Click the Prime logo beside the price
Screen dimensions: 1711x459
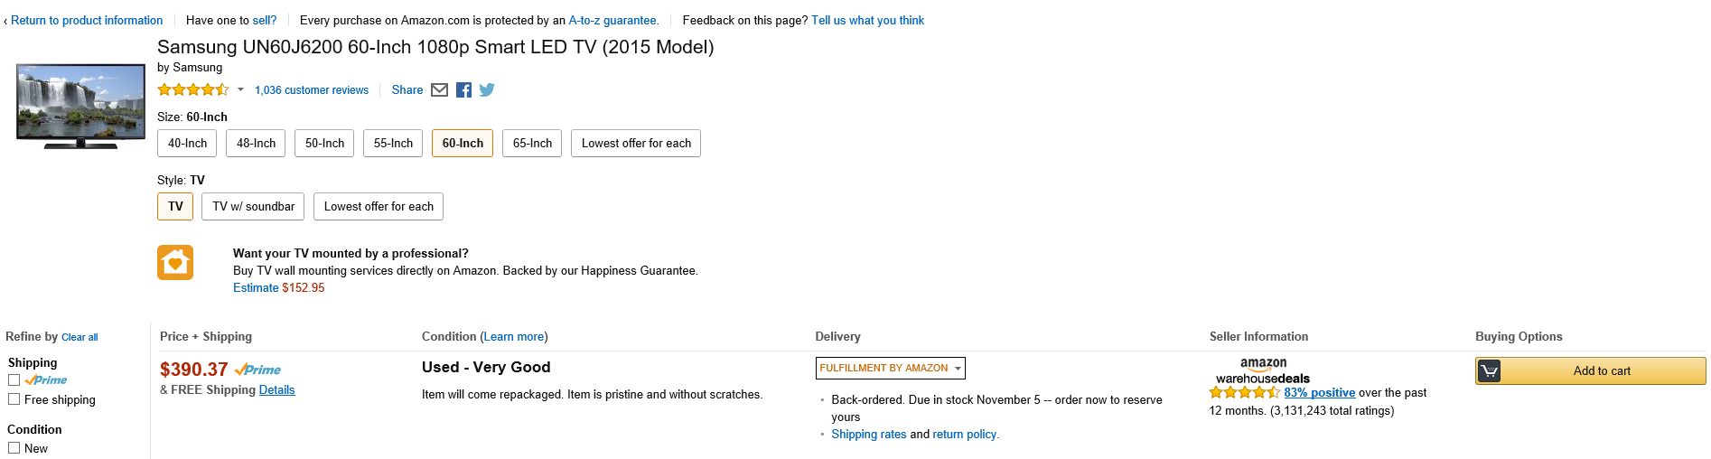coord(257,370)
